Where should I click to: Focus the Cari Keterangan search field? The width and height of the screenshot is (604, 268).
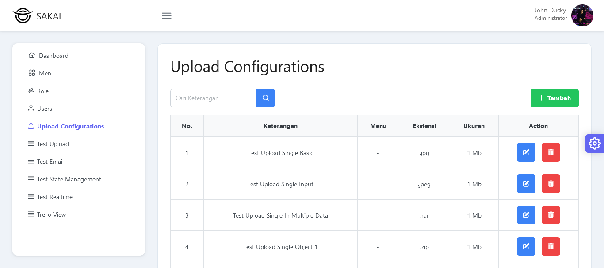tap(214, 98)
